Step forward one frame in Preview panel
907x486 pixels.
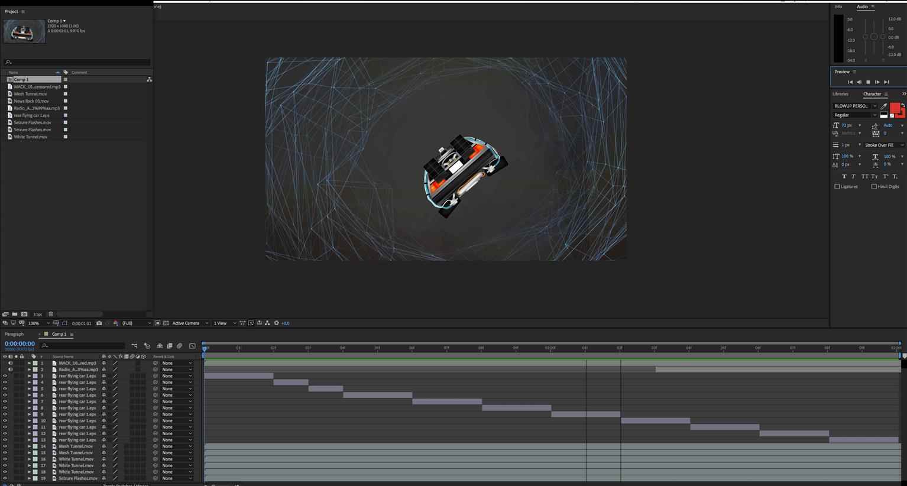coord(877,82)
